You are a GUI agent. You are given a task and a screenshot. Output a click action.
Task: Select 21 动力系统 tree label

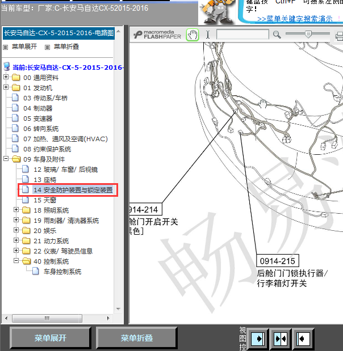coord(51,241)
